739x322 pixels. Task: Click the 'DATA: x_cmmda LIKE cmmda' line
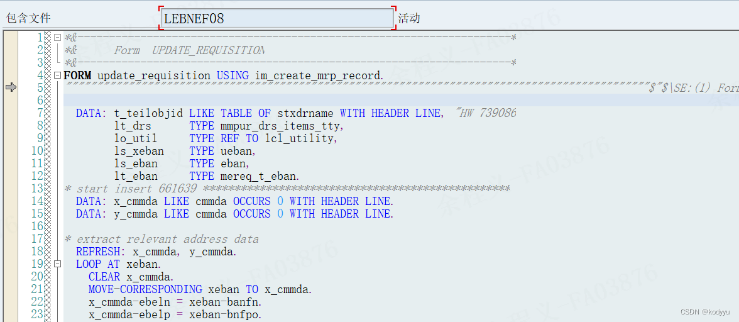[x=235, y=201]
